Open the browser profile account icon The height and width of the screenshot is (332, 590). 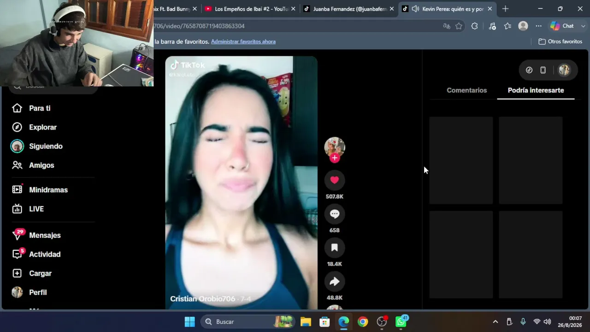523,26
